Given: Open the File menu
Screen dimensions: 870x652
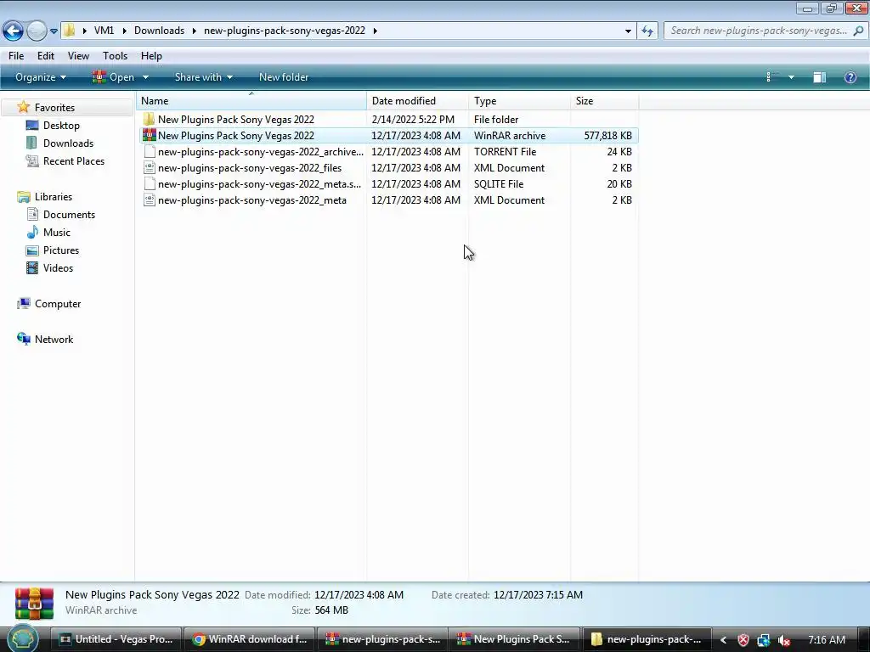Looking at the screenshot, I should tap(16, 56).
